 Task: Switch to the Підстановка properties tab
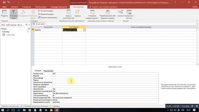49,71
